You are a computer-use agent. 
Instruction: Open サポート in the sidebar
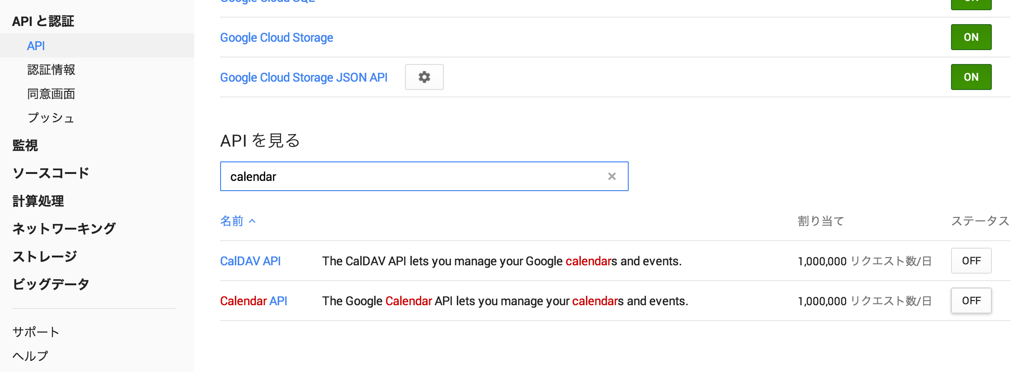coord(36,332)
